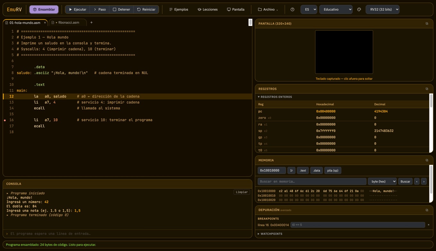The height and width of the screenshot is (251, 436).
Task: Switch to the fibonacci.asm tab
Action: [68, 23]
